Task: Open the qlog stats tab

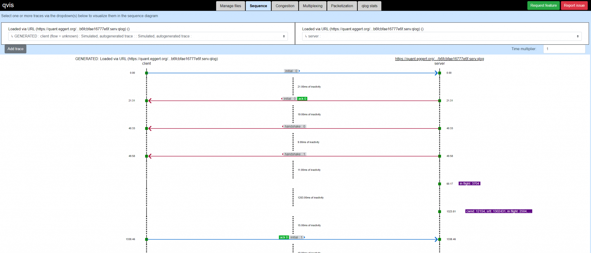Action: point(369,6)
